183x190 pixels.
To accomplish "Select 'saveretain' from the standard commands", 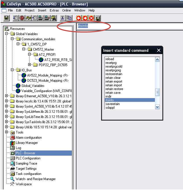I will [112, 104].
